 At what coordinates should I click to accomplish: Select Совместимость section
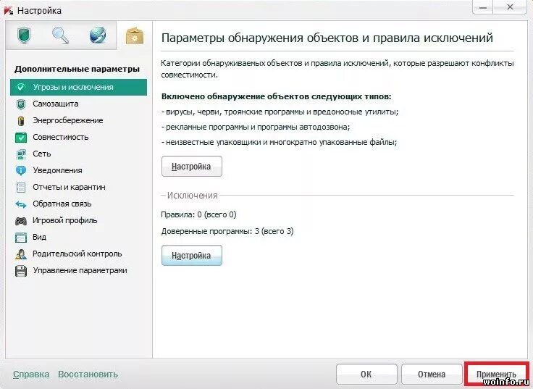tap(78, 137)
